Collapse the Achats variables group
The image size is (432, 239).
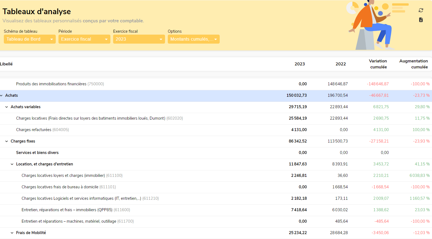7,107
